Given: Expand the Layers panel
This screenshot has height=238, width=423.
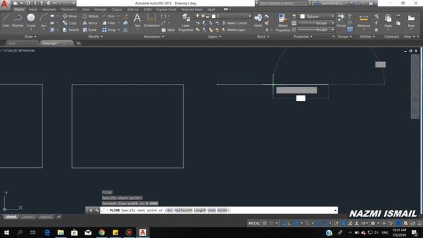Looking at the screenshot, I should (x=214, y=36).
